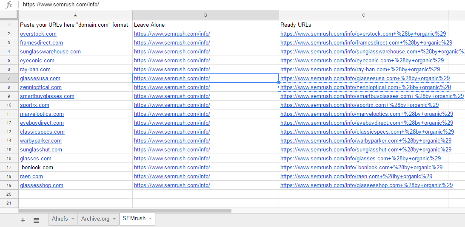Image resolution: width=465 pixels, height=227 pixels.
Task: Open Ready URL for glassesusa.com
Action: [365, 78]
